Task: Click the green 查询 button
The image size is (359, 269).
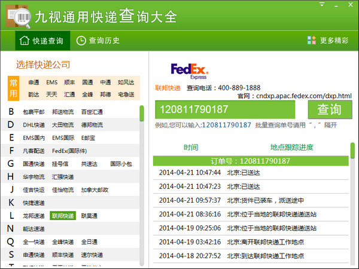Action: (x=330, y=109)
